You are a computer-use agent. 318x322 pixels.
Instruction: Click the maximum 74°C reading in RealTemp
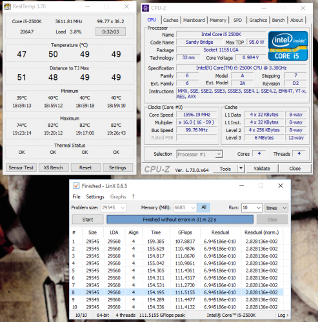[x=22, y=125]
